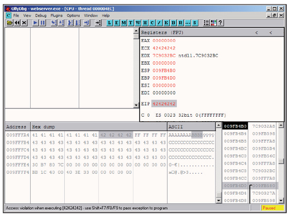Open Windows list with W button
The height and width of the screenshot is (216, 289).
pos(138,23)
